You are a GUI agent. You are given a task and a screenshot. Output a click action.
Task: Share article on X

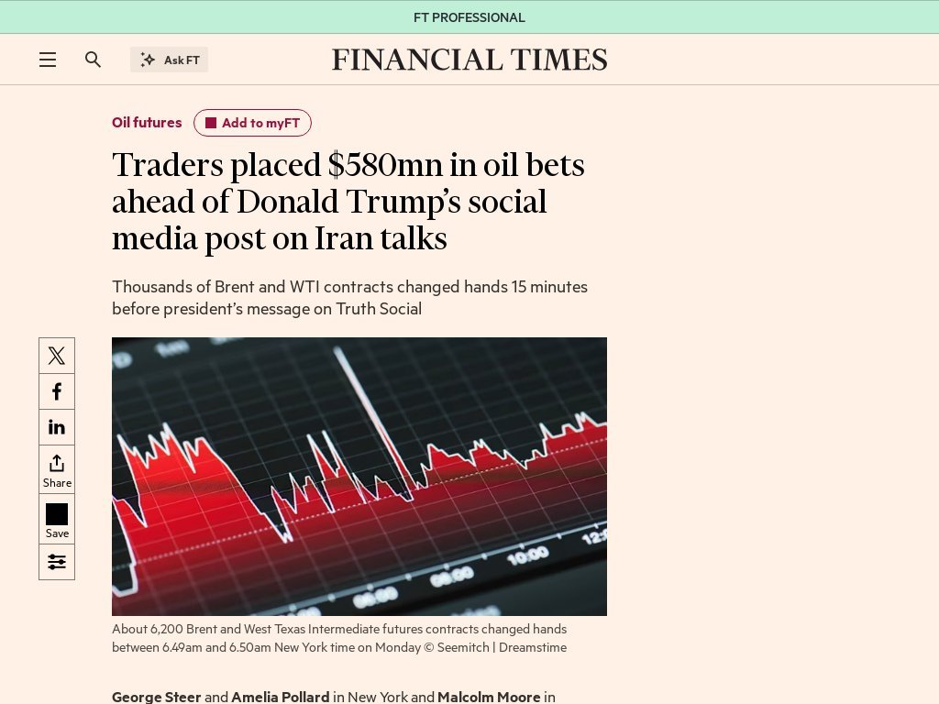(56, 355)
